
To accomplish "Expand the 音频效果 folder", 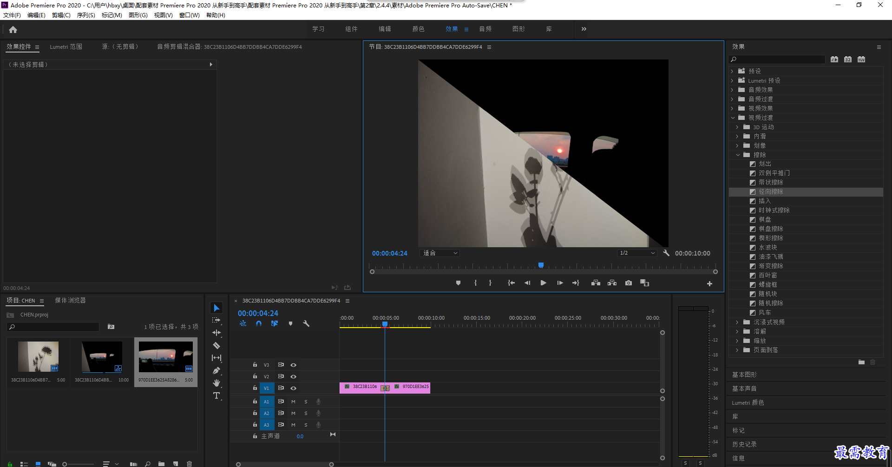I will tap(732, 90).
